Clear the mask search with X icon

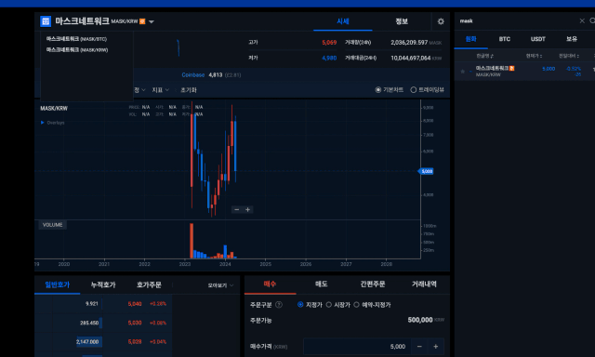[x=582, y=20]
